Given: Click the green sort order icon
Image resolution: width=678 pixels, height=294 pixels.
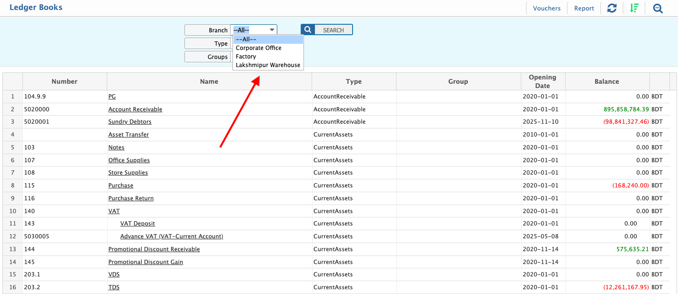Looking at the screenshot, I should [x=634, y=8].
